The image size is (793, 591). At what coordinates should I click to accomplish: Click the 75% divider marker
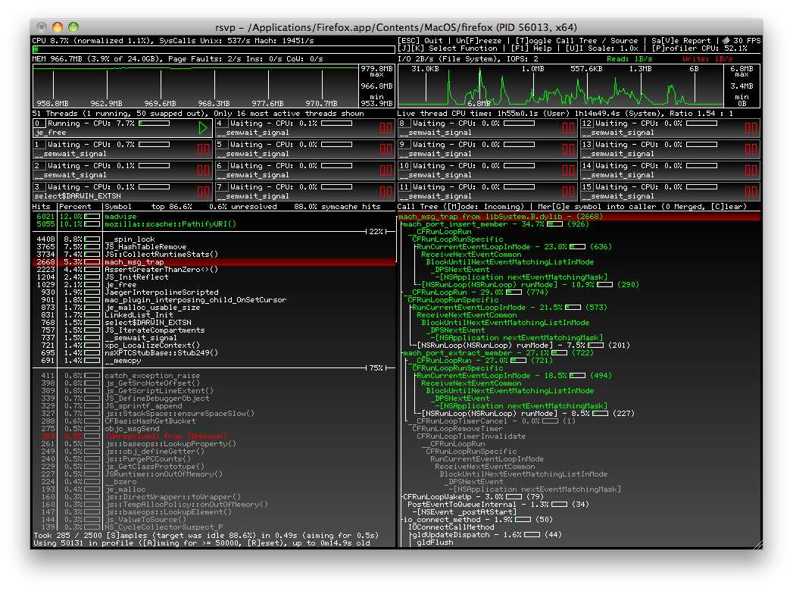tap(376, 367)
